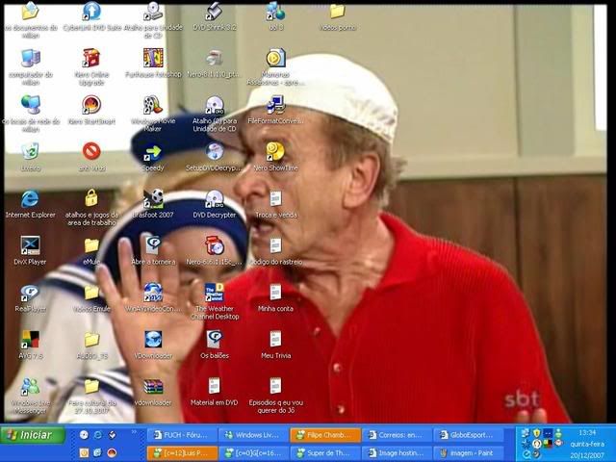Switch to the FUCH - Fóru... taskbar window

(x=182, y=435)
